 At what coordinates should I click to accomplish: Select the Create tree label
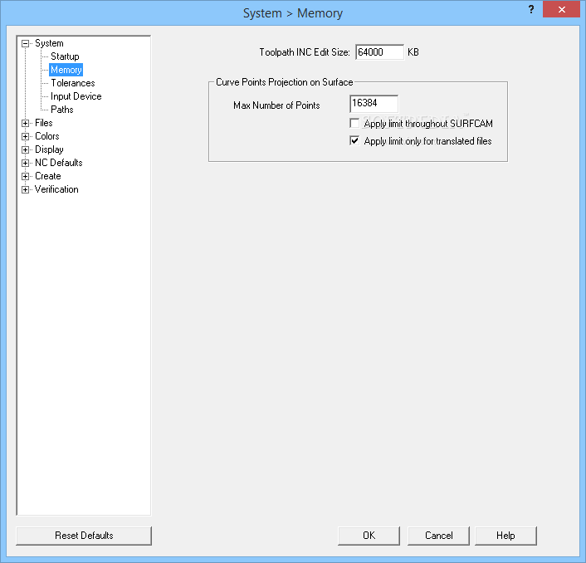[48, 176]
